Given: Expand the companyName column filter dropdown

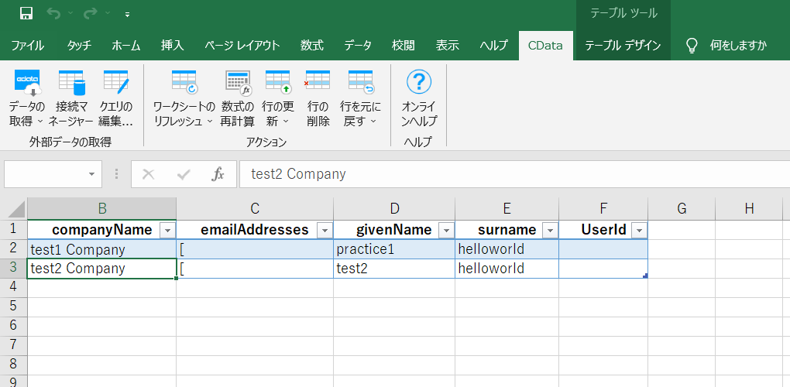Looking at the screenshot, I should (167, 231).
